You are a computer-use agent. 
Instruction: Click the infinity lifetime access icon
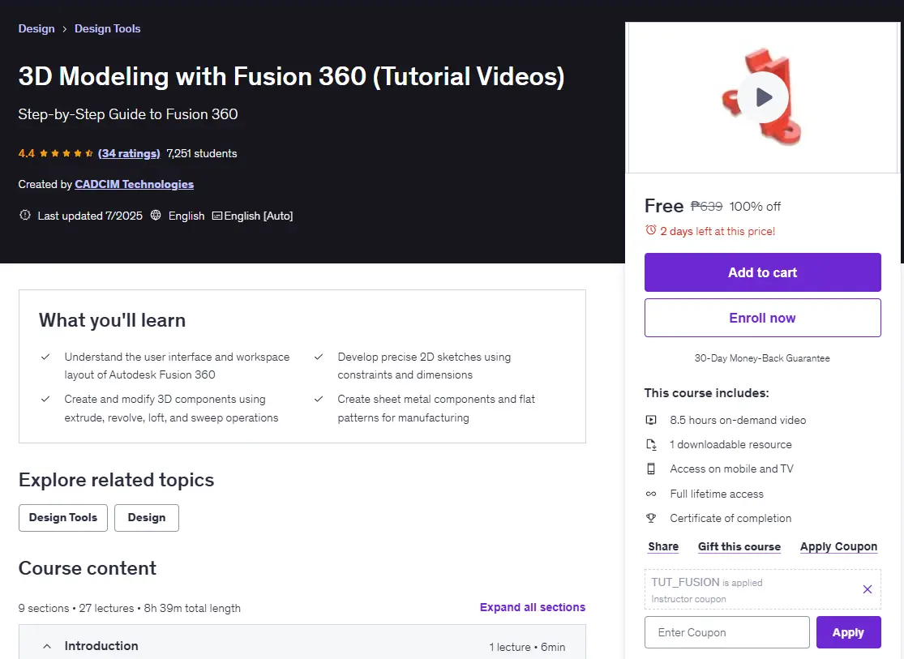pyautogui.click(x=651, y=494)
